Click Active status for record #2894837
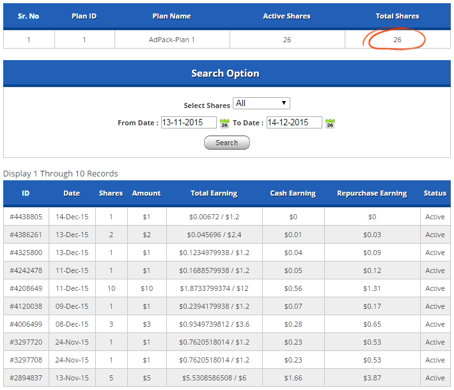The height and width of the screenshot is (390, 454). (435, 378)
